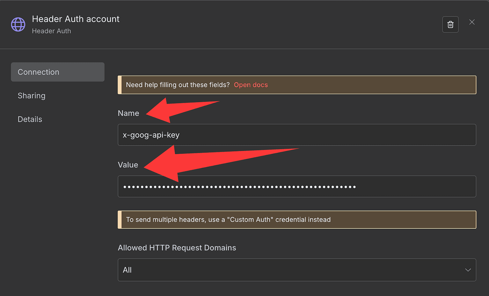Screen dimensions: 489x296
Task: Click the Custom Auth credential notice banner
Action: pyautogui.click(x=297, y=220)
